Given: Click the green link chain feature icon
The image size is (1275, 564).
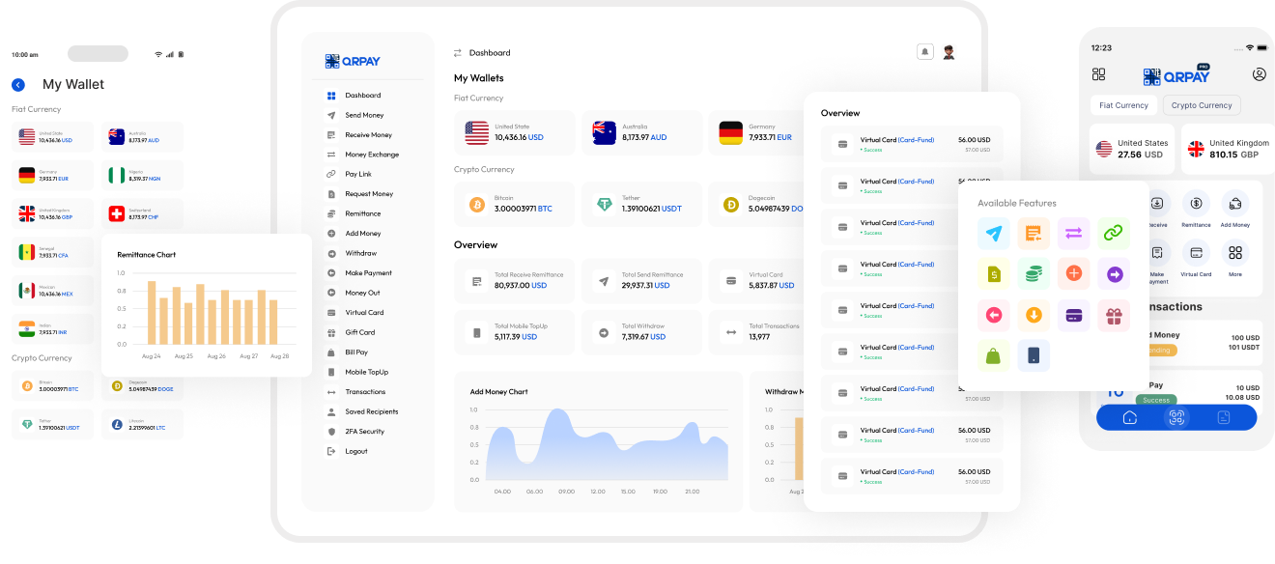Looking at the screenshot, I should [x=1114, y=233].
